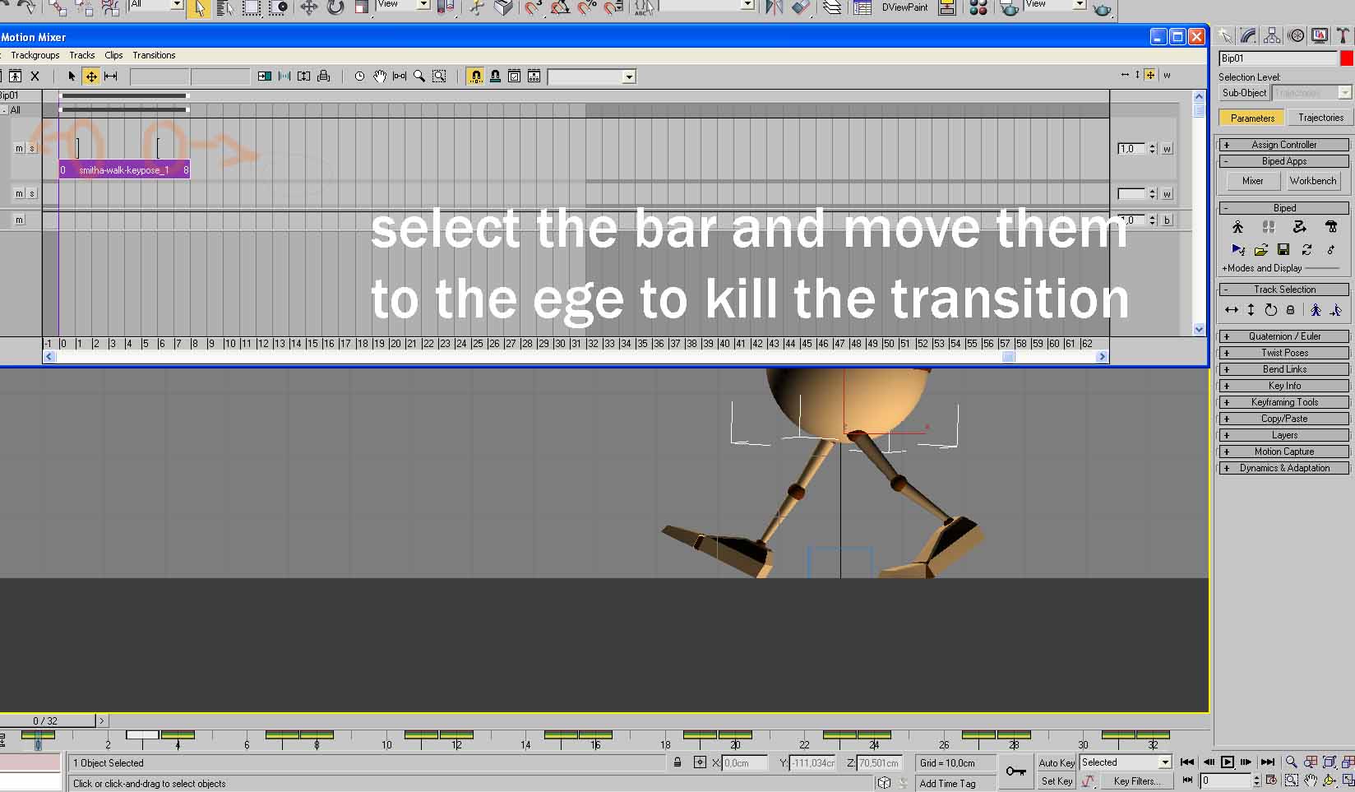Image resolution: width=1355 pixels, height=792 pixels.
Task: Open the Workbench biped app
Action: tap(1312, 181)
